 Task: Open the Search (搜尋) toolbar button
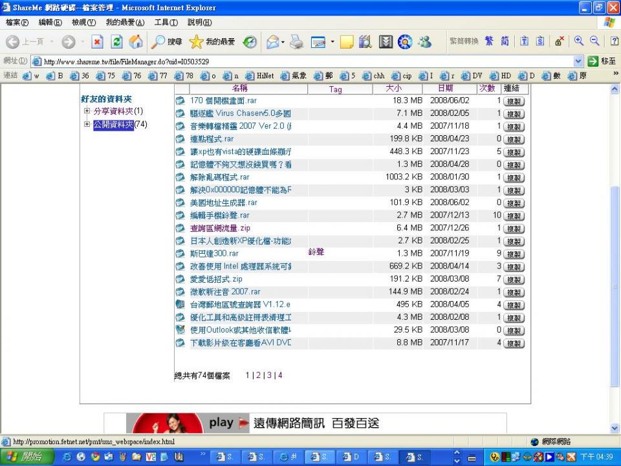coord(166,41)
